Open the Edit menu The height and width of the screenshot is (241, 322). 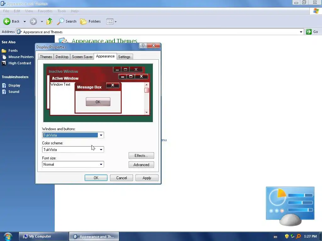17,11
